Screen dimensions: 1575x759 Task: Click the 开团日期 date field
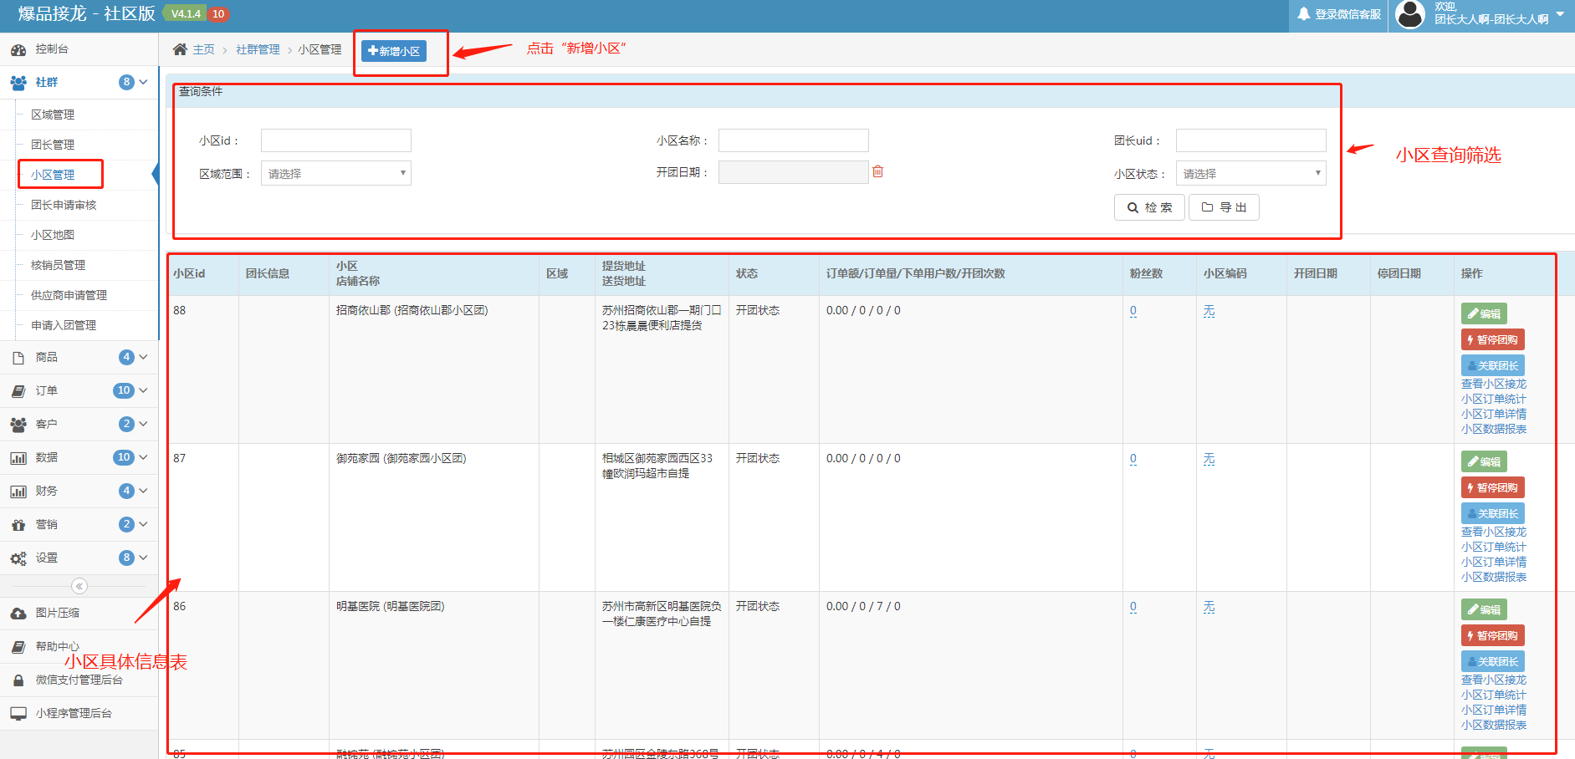point(794,172)
